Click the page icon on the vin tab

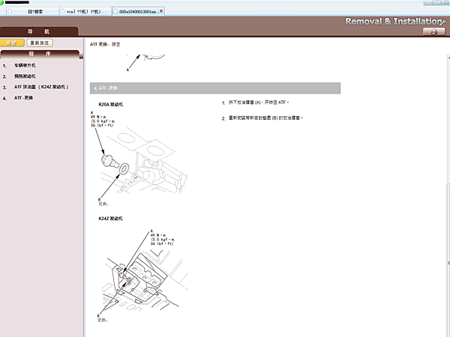[x=62, y=11]
